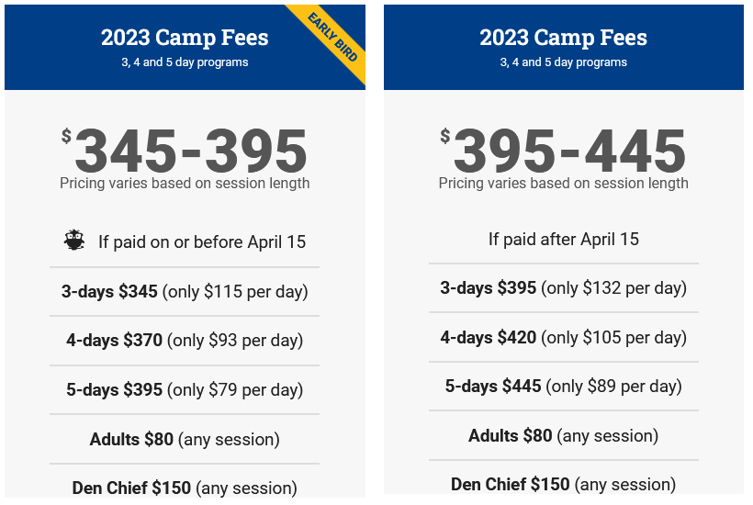Viewport: 753px width, 505px height.
Task: Pick the 4-days $420 regular-price row
Action: tap(563, 338)
